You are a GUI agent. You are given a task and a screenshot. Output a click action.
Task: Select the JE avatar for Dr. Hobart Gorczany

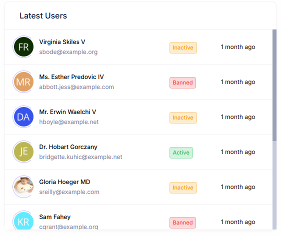tap(23, 152)
